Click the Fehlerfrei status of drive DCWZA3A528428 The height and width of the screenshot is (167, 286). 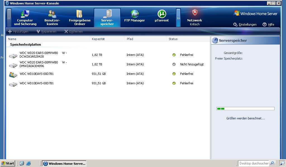(x=187, y=55)
